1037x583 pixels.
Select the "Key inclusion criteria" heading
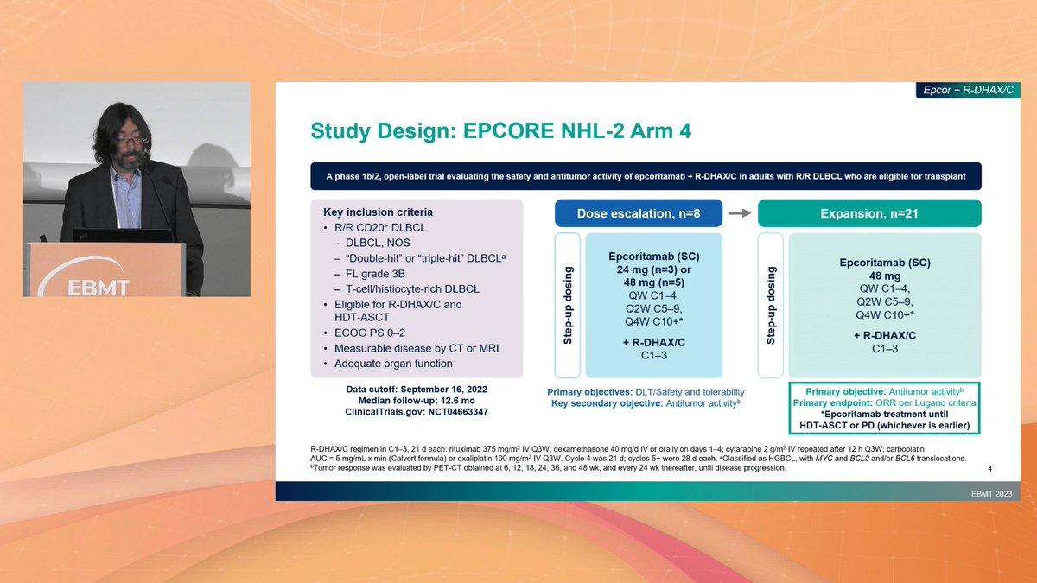(379, 212)
